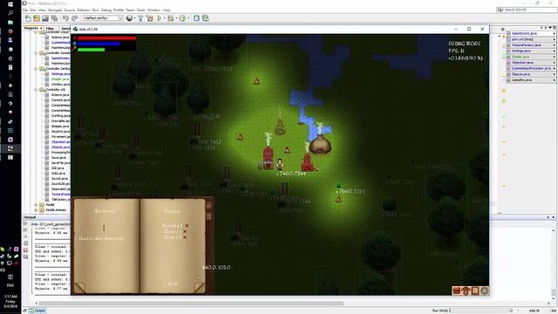Click the browser globe toolbar icon
Viewport: 558px width, 314px height.
point(129,18)
